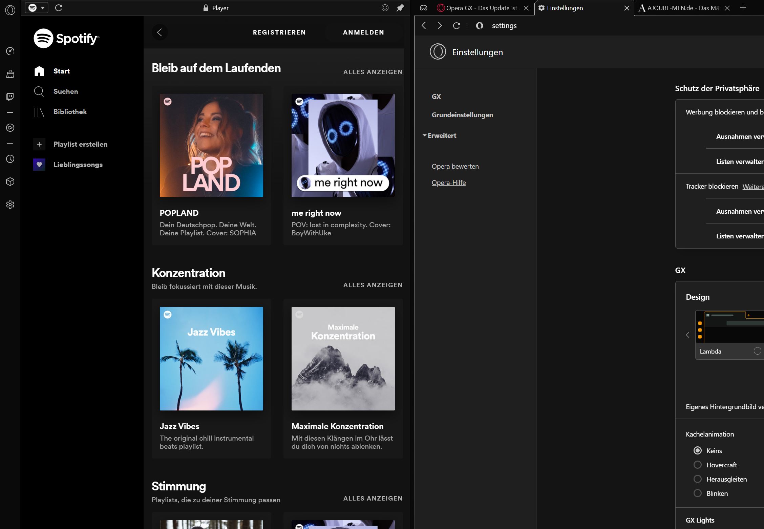
Task: Click the Opera icon in address bar
Action: 480,25
